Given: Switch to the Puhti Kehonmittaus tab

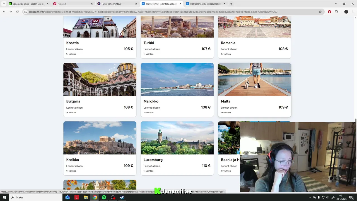Looking at the screenshot, I should click(x=117, y=4).
